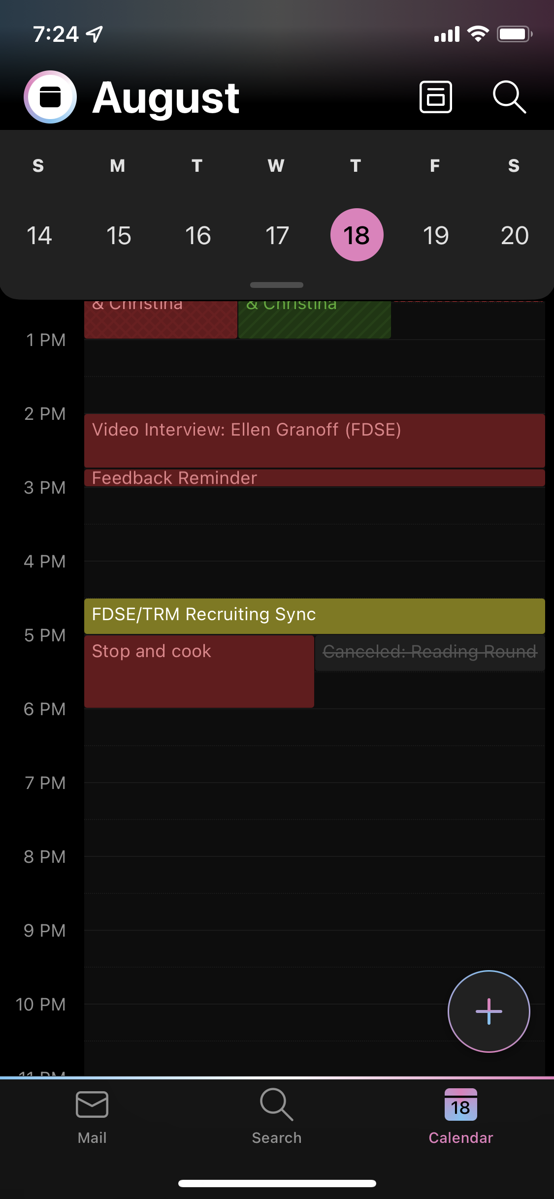Open the Canceled: Reading Round event
The width and height of the screenshot is (554, 1199).
click(429, 653)
